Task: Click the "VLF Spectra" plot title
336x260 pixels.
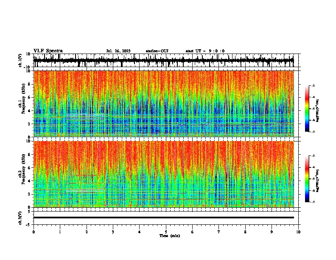Action: 48,51
